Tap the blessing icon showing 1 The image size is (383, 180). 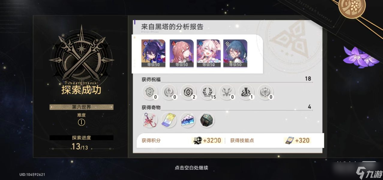246,92
